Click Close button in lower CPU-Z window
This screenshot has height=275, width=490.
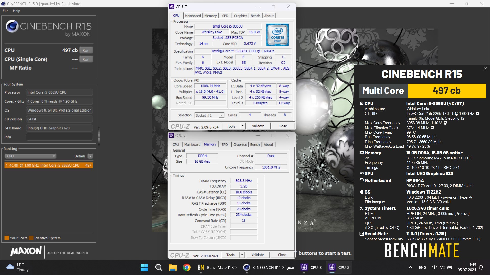click(282, 255)
